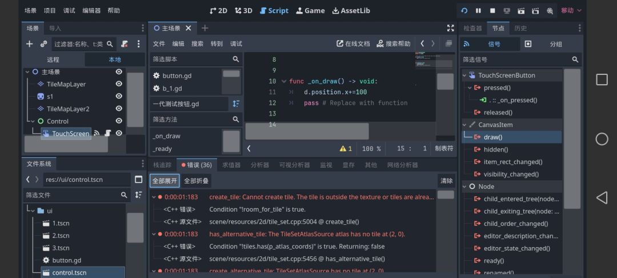Image resolution: width=617 pixels, height=278 pixels.
Task: Detach script using the script icon beside filter
Action: (125, 44)
